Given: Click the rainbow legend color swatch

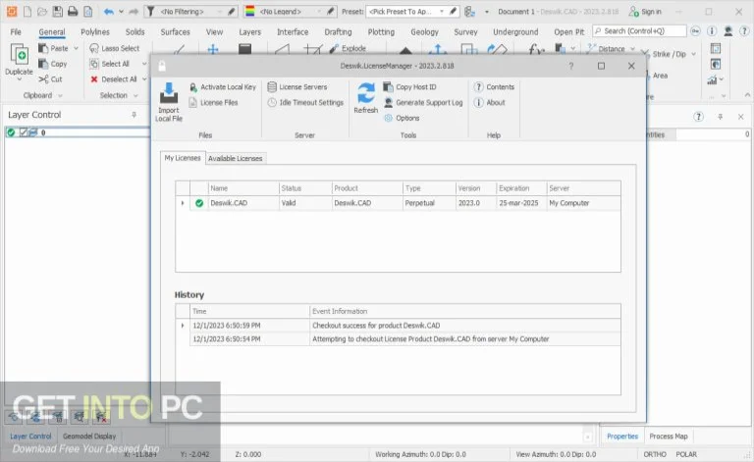Looking at the screenshot, I should [250, 11].
